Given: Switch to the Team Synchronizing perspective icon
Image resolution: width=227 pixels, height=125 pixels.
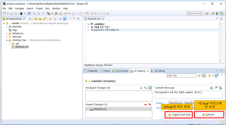Looking at the screenshot, I should click(213, 14).
